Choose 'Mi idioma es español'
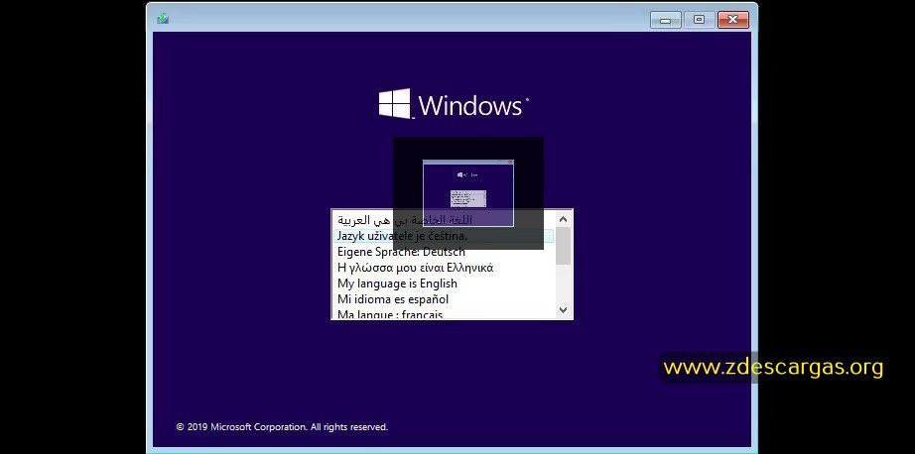This screenshot has width=915, height=454. click(x=444, y=299)
